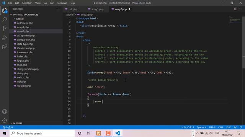Open the orange C app on taskbar
This screenshot has width=245, height=137.
(x=108, y=133)
